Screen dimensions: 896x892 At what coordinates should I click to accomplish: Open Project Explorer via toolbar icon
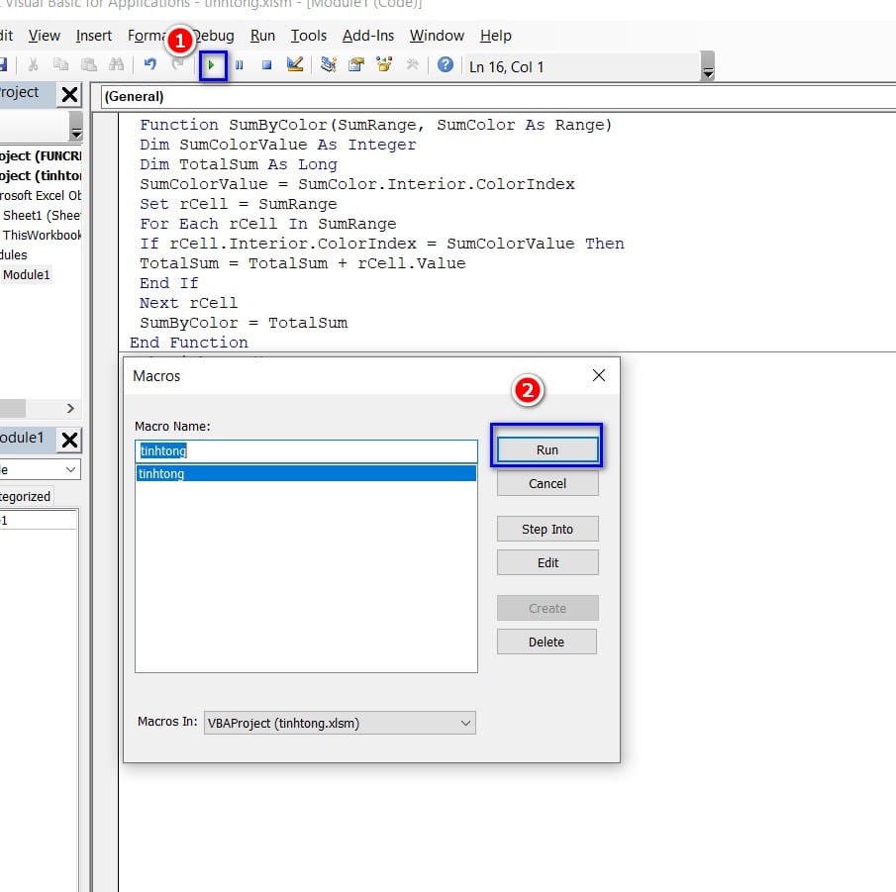coord(329,66)
